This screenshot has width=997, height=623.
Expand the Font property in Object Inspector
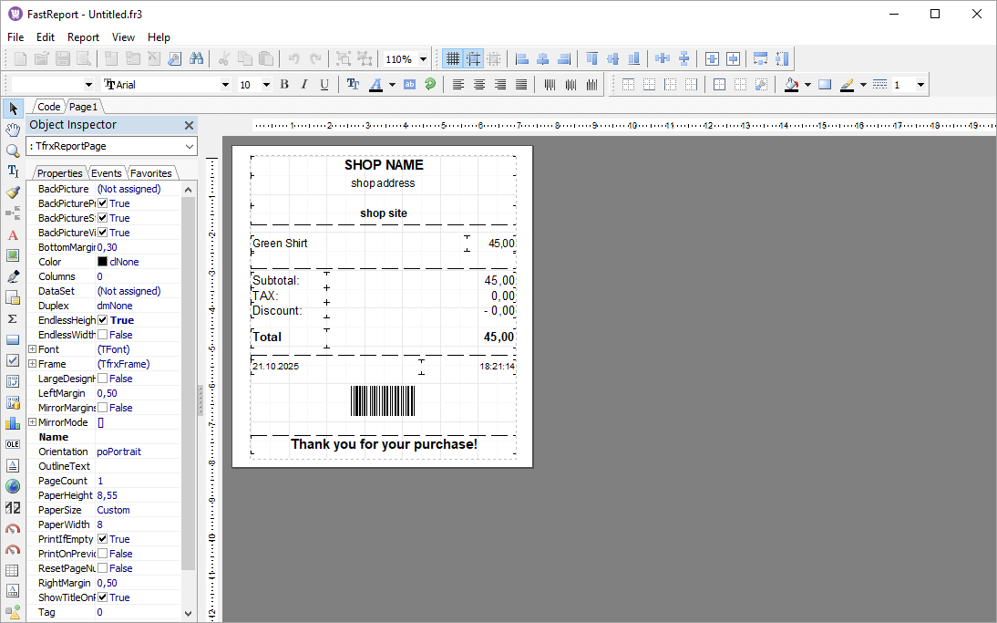point(33,348)
